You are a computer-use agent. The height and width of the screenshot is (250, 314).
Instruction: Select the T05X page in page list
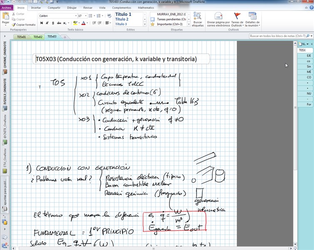click(x=305, y=50)
